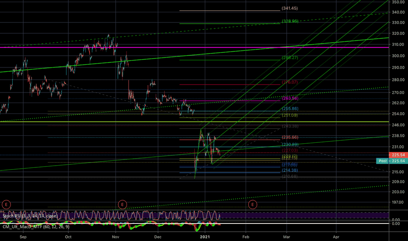Click the Dec label on the time axis
The height and width of the screenshot is (241, 408).
pyautogui.click(x=158, y=237)
